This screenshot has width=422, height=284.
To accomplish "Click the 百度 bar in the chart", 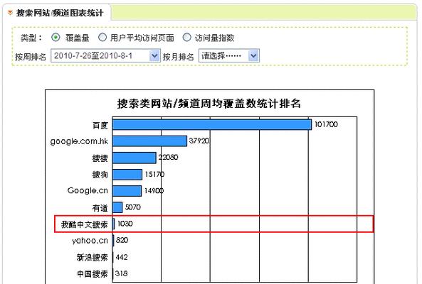I will tap(212, 125).
